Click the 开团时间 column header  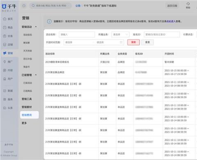[169, 54]
